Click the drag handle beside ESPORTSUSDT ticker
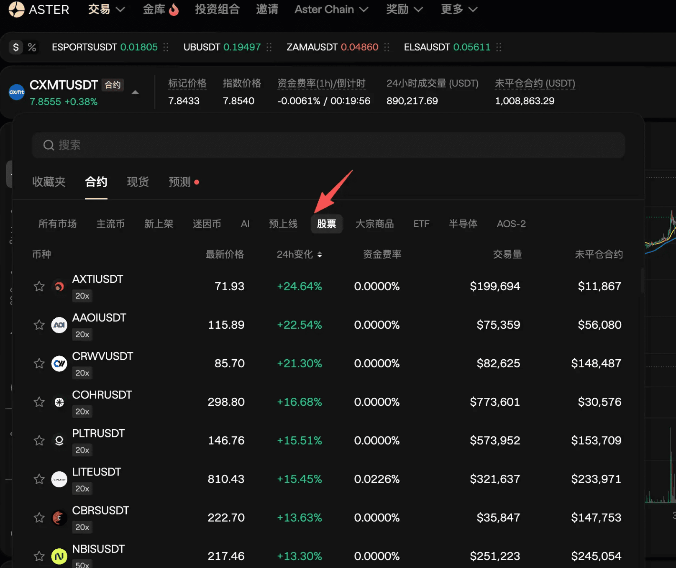The image size is (676, 568). coord(166,47)
